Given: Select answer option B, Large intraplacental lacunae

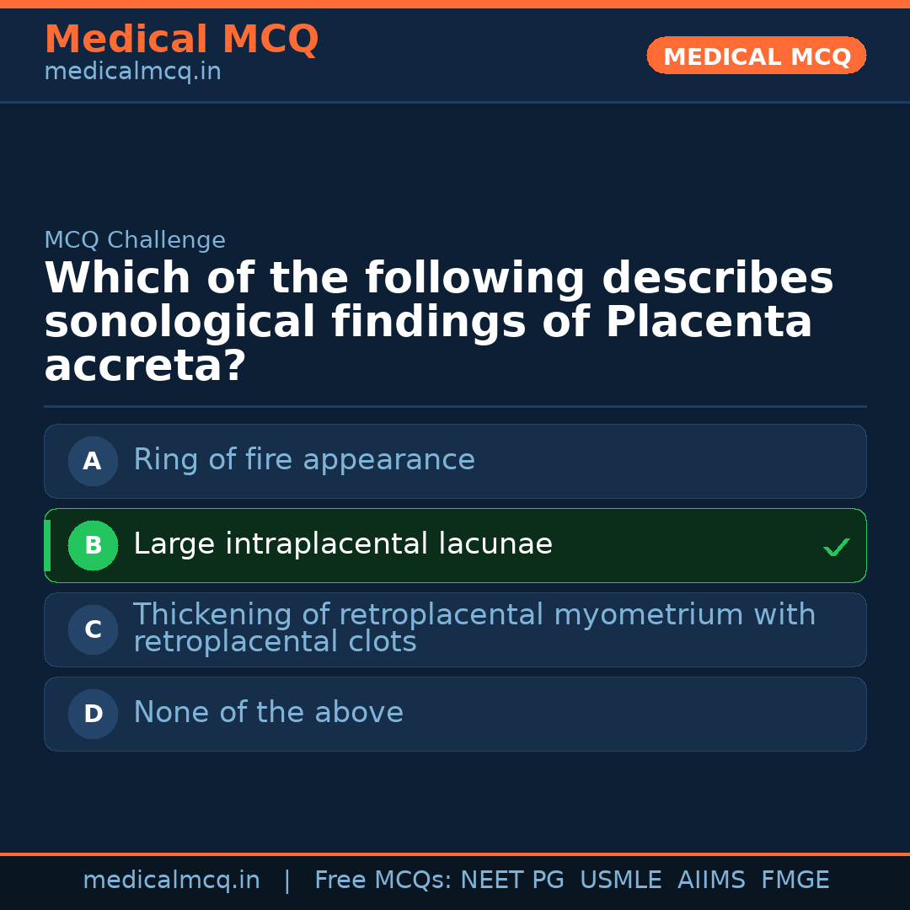Looking at the screenshot, I should [x=455, y=545].
